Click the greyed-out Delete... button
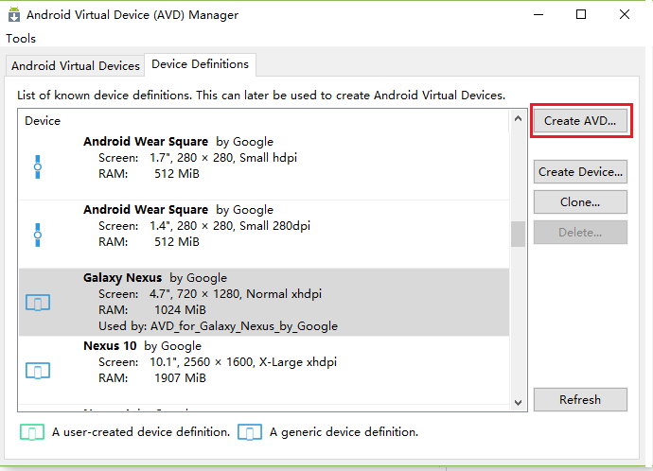Screen dimensions: 653x471 (580, 233)
